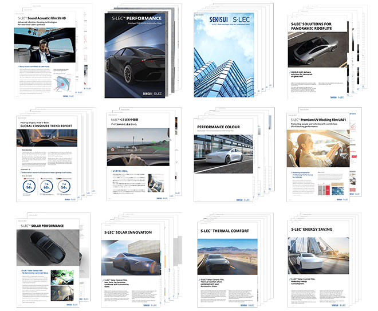Click the businessman-in-car photo on the Acoustic Film brochure
The height and width of the screenshot is (311, 378).
click(45, 45)
